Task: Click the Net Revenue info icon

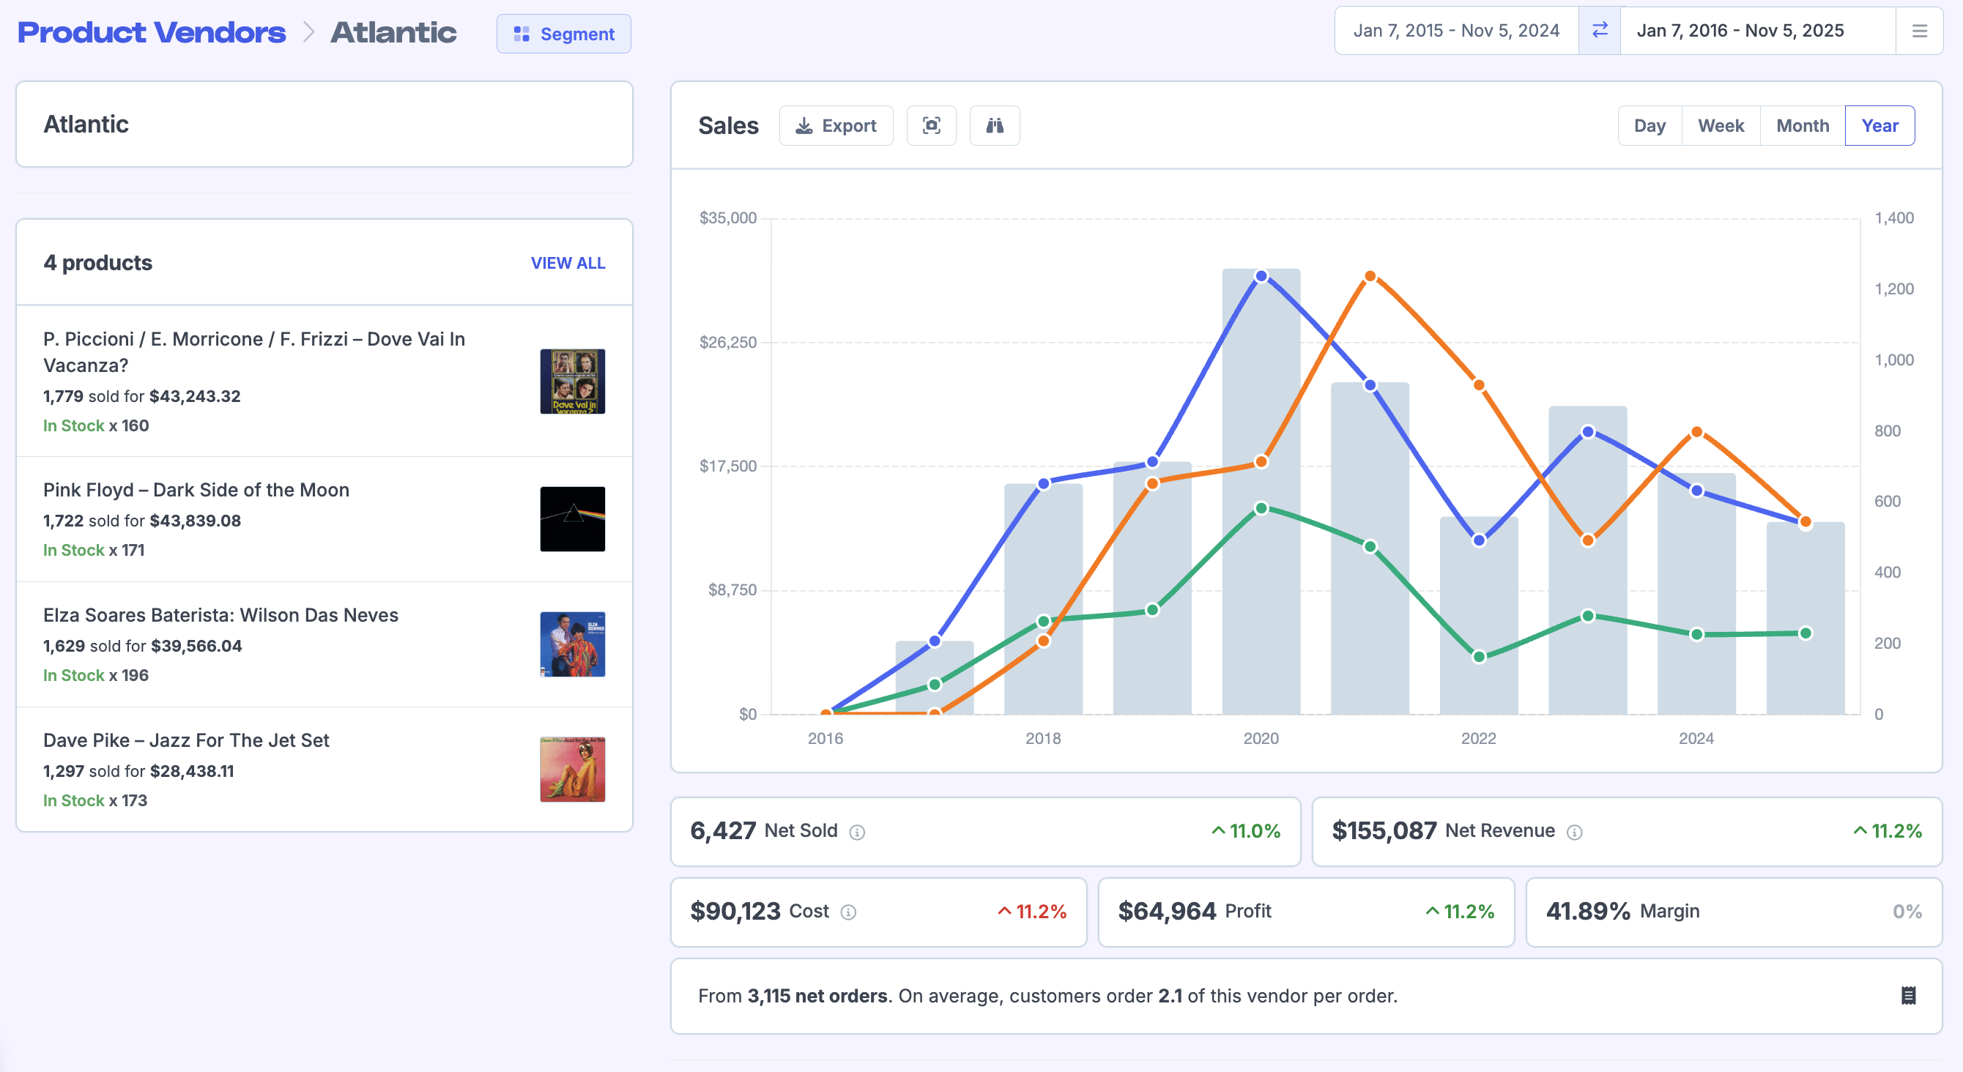Action: pyautogui.click(x=1574, y=832)
